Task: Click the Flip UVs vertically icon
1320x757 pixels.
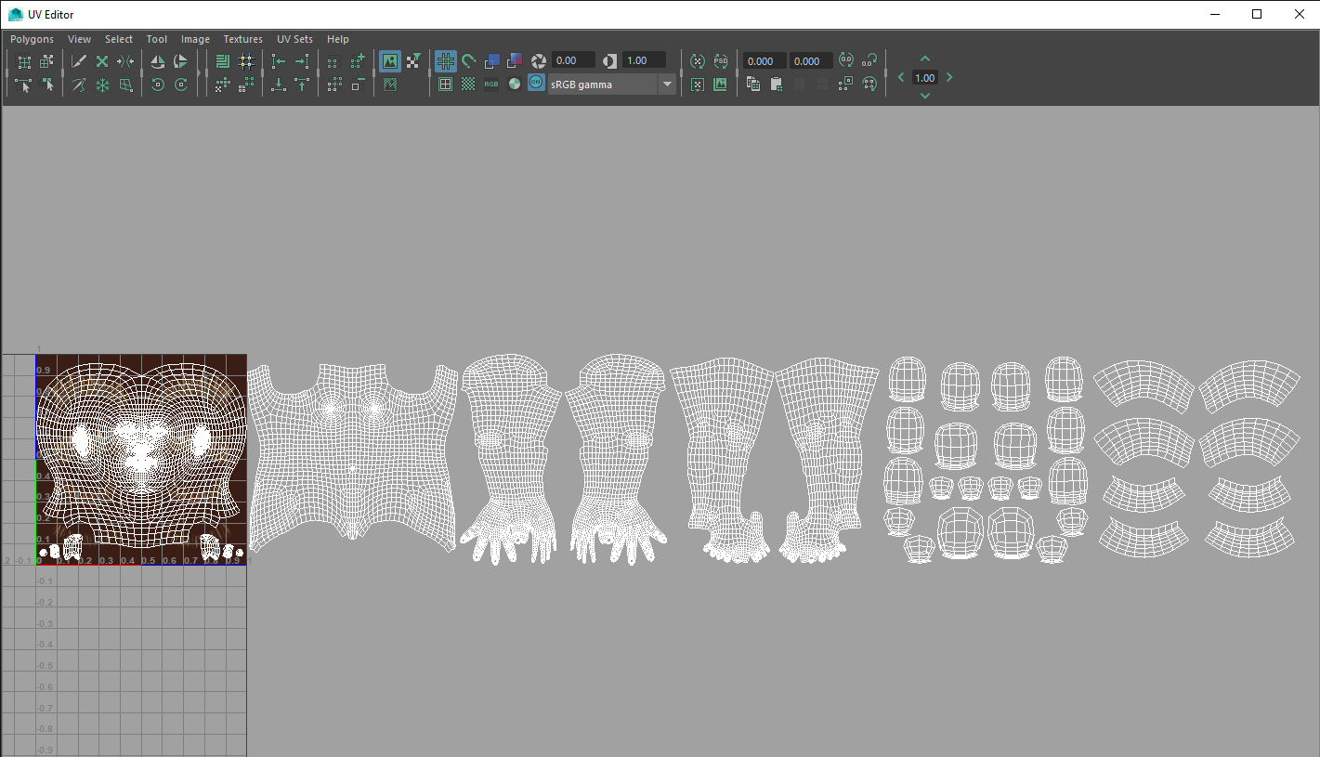Action: (180, 61)
